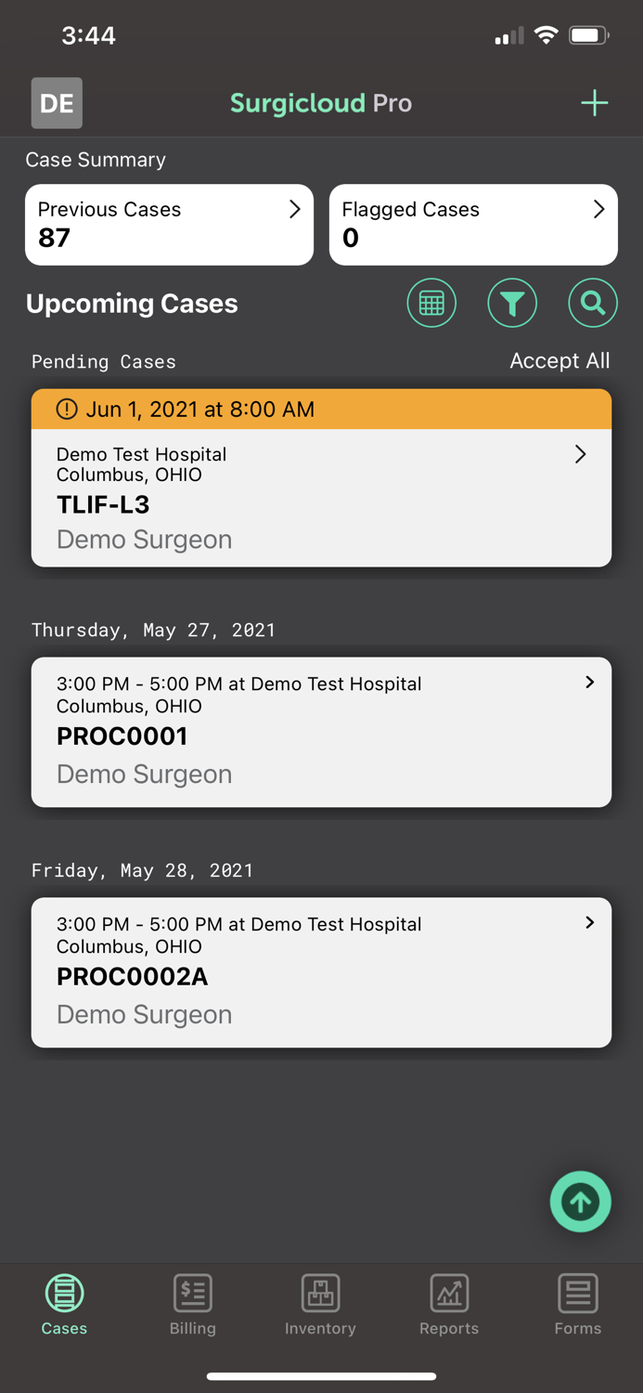Tap the plus icon to add a new case
This screenshot has width=643, height=1393.
594,103
